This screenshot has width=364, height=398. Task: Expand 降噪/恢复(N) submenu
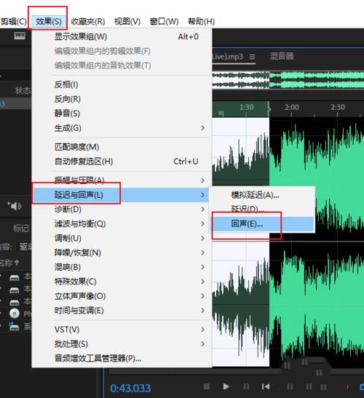coord(122,252)
